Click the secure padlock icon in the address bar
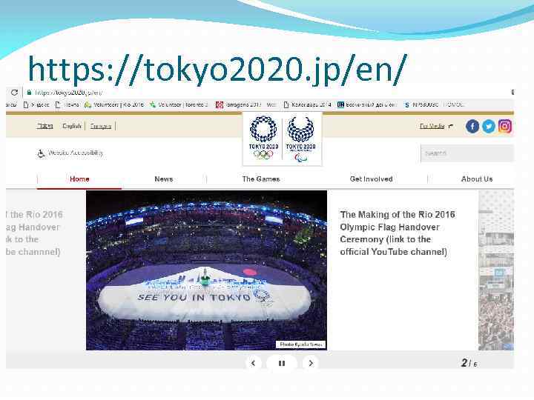This screenshot has width=534, height=400. [x=29, y=93]
